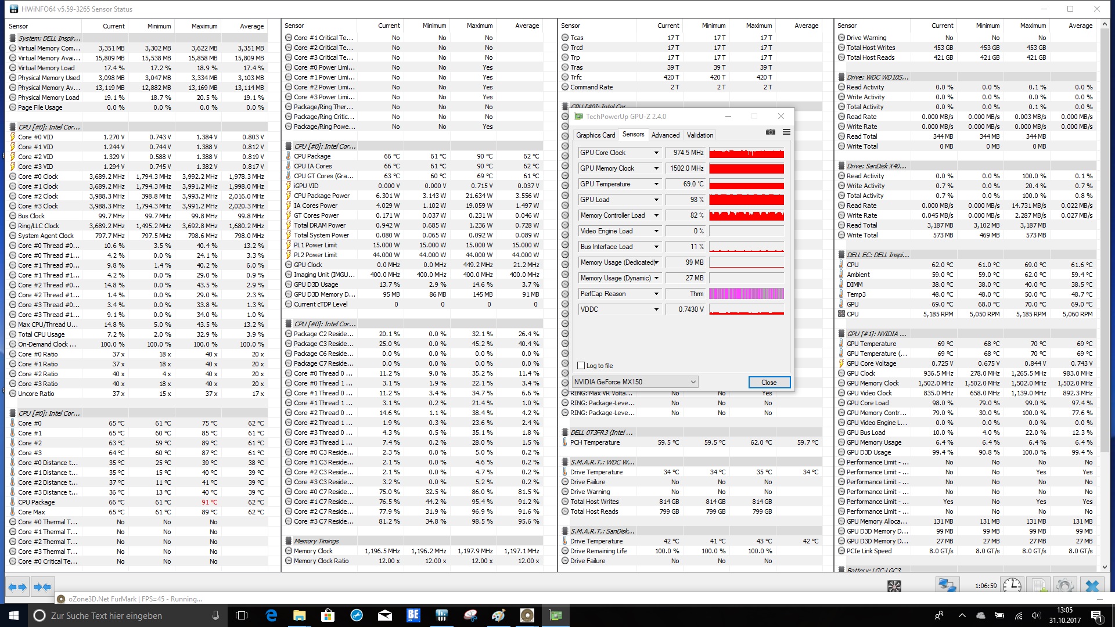Image resolution: width=1115 pixels, height=627 pixels.
Task: Open File Explorer from the taskbar
Action: pyautogui.click(x=300, y=615)
